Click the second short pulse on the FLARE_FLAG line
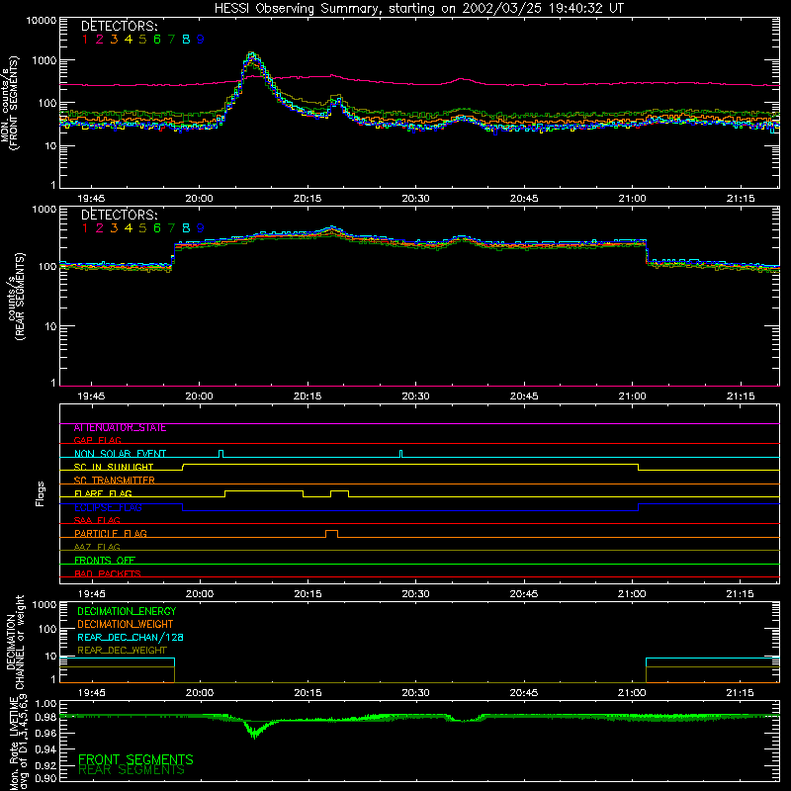 click(339, 493)
